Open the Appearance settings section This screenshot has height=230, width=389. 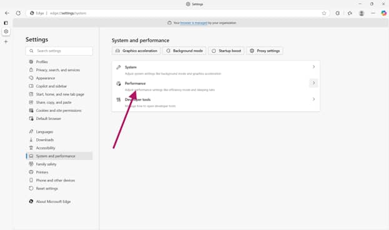(x=59, y=78)
